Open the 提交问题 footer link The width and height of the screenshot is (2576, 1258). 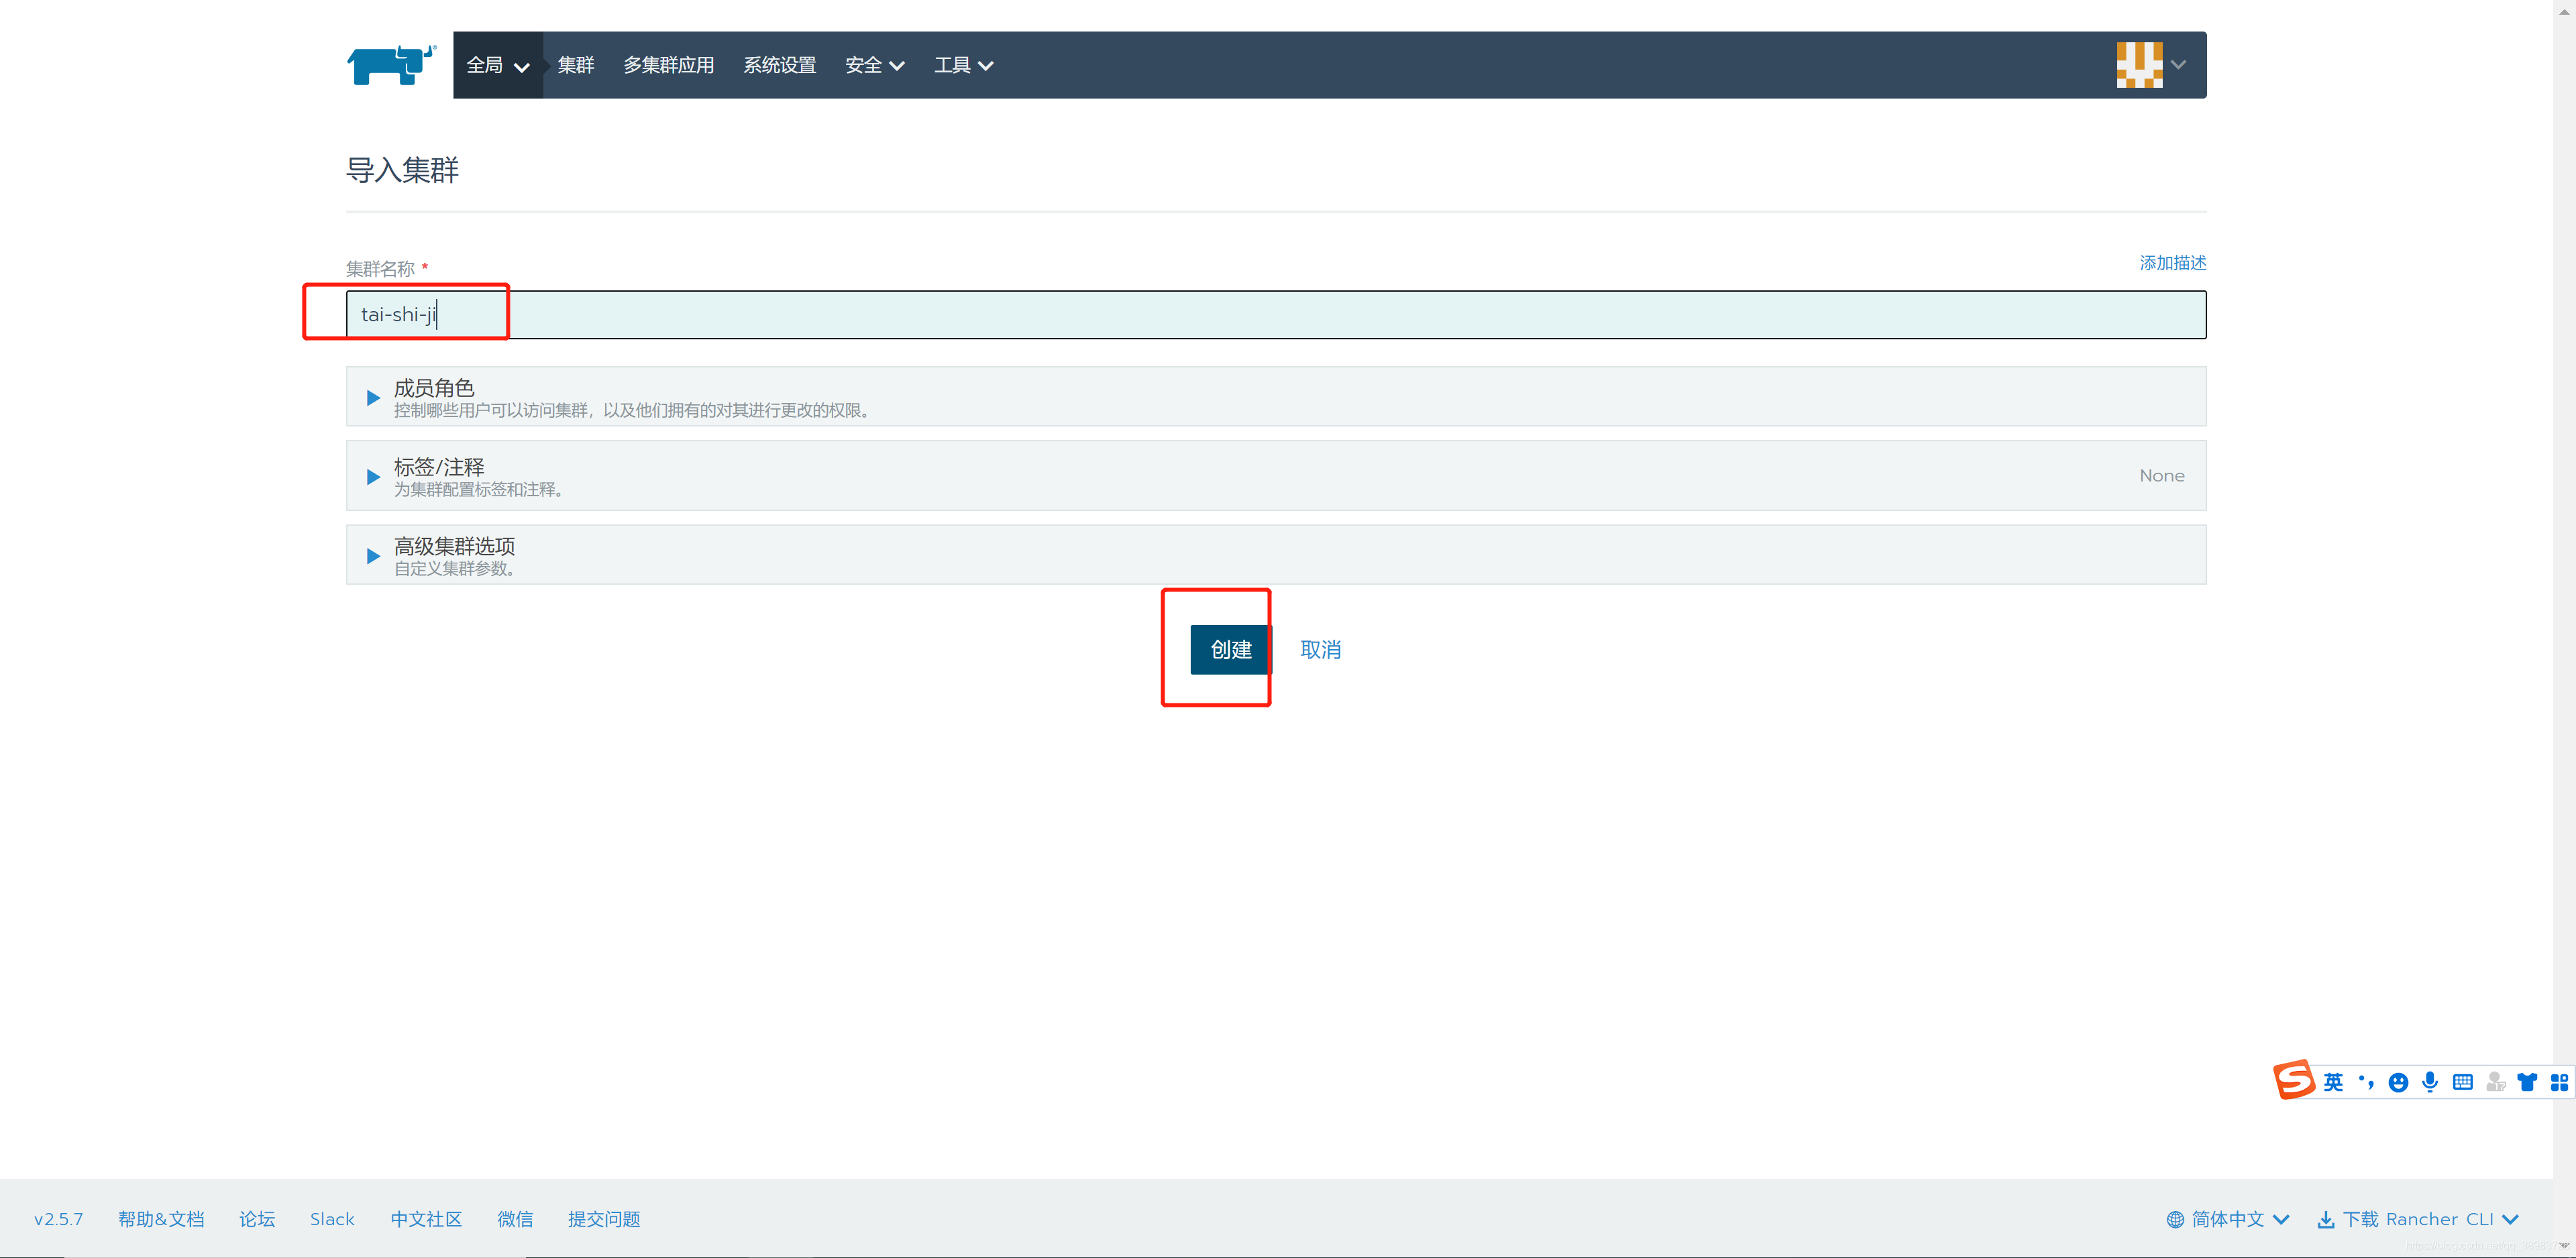point(604,1219)
